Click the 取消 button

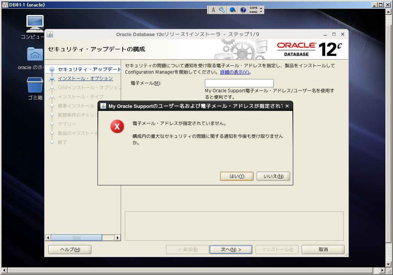click(x=323, y=250)
